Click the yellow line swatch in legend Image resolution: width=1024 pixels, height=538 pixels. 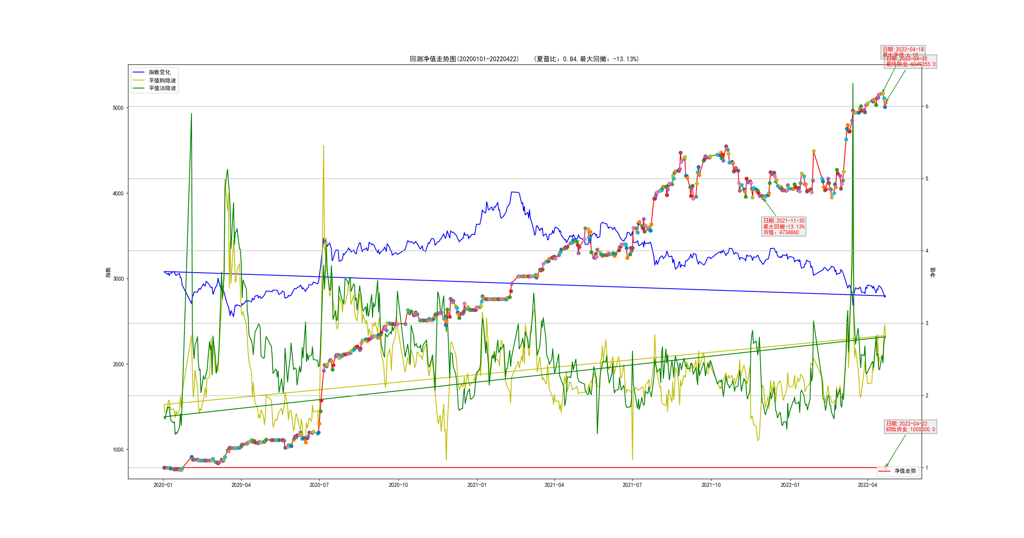[x=138, y=80]
